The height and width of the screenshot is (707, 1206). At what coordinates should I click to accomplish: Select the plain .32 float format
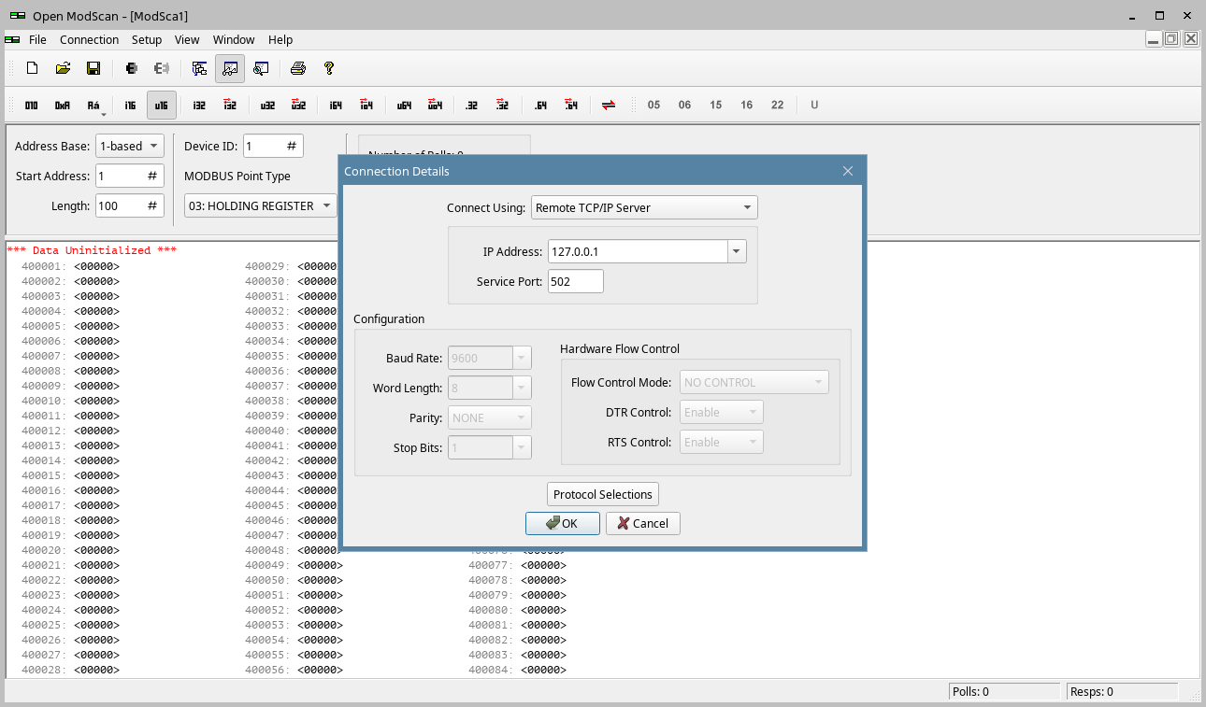pos(472,106)
